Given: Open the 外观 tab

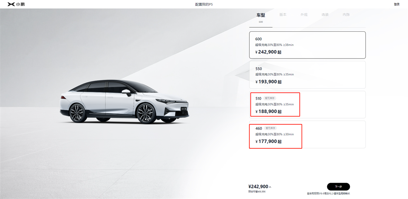Looking at the screenshot, I should point(304,15).
